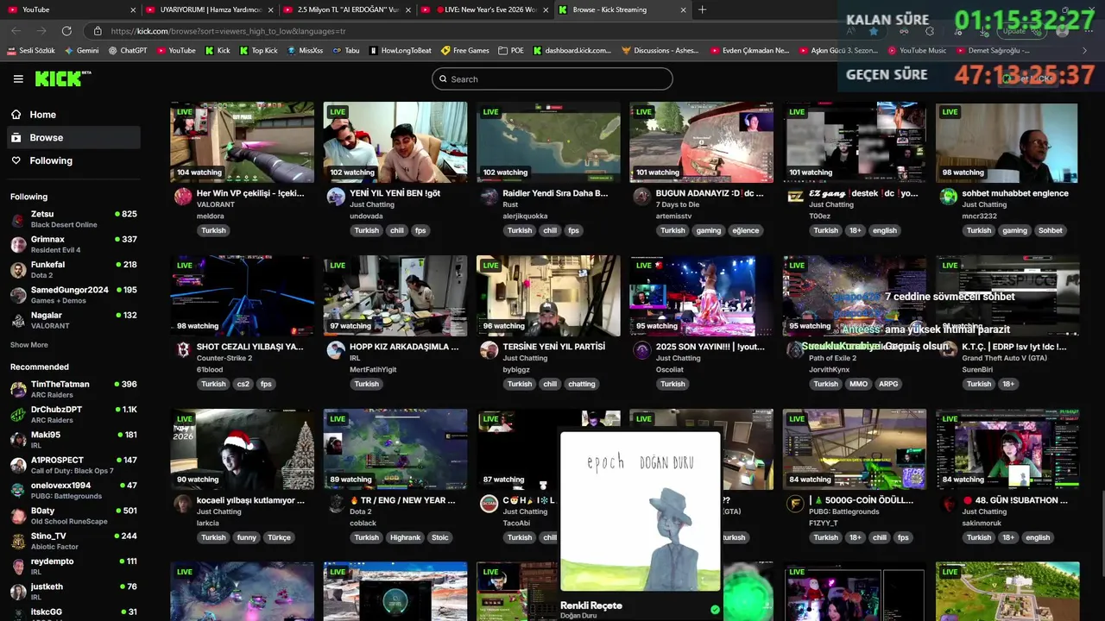Switch to UYARIYORUM Hamza Yardımcı tab
This screenshot has width=1105, height=621.
[x=210, y=9]
